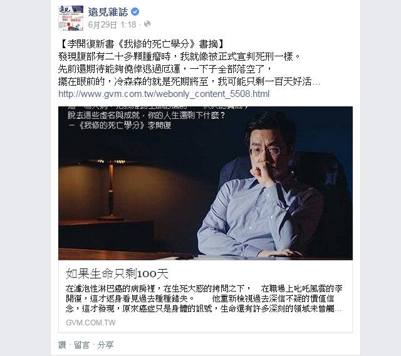The width and height of the screenshot is (401, 356).
Task: Open the 6月29日 1:18 post timestamp
Action: (112, 24)
